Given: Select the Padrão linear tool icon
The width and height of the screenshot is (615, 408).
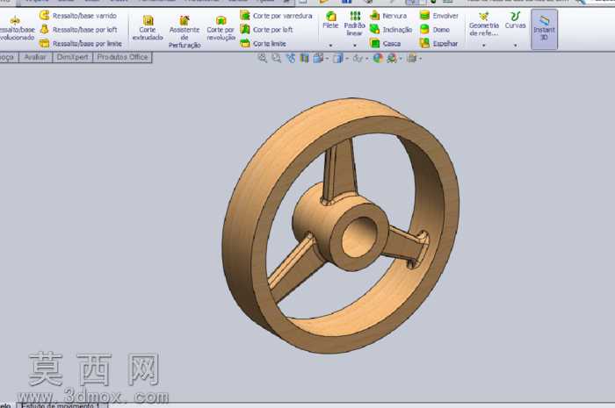Looking at the screenshot, I should tap(355, 16).
